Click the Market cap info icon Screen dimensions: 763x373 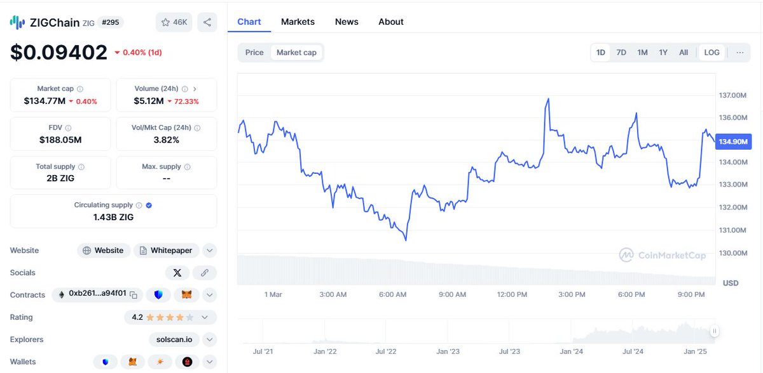(80, 89)
